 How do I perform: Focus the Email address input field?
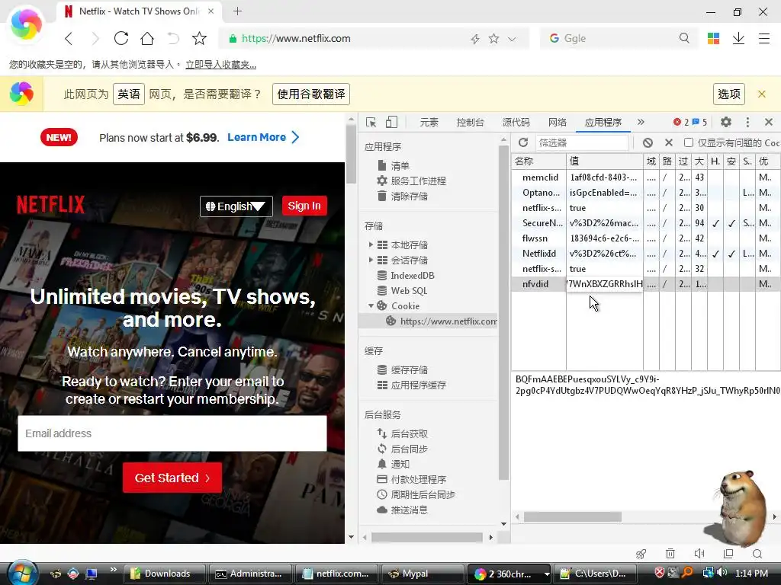[172, 433]
